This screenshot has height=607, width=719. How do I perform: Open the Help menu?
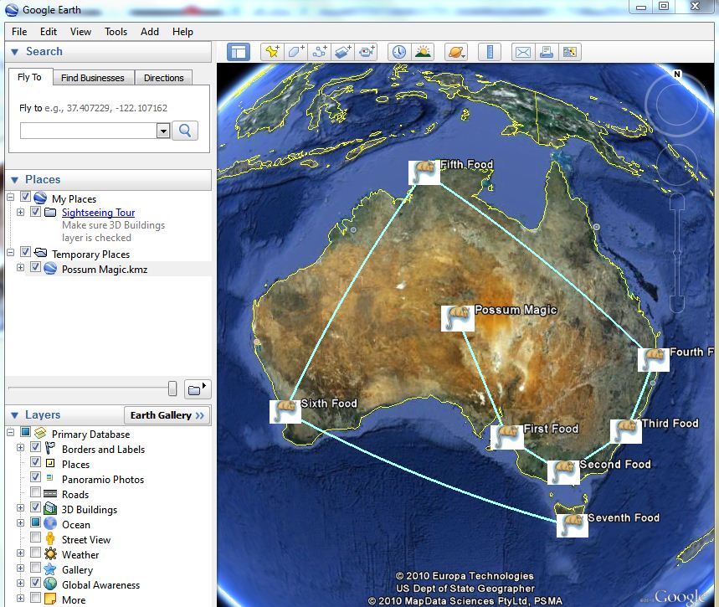coord(182,32)
